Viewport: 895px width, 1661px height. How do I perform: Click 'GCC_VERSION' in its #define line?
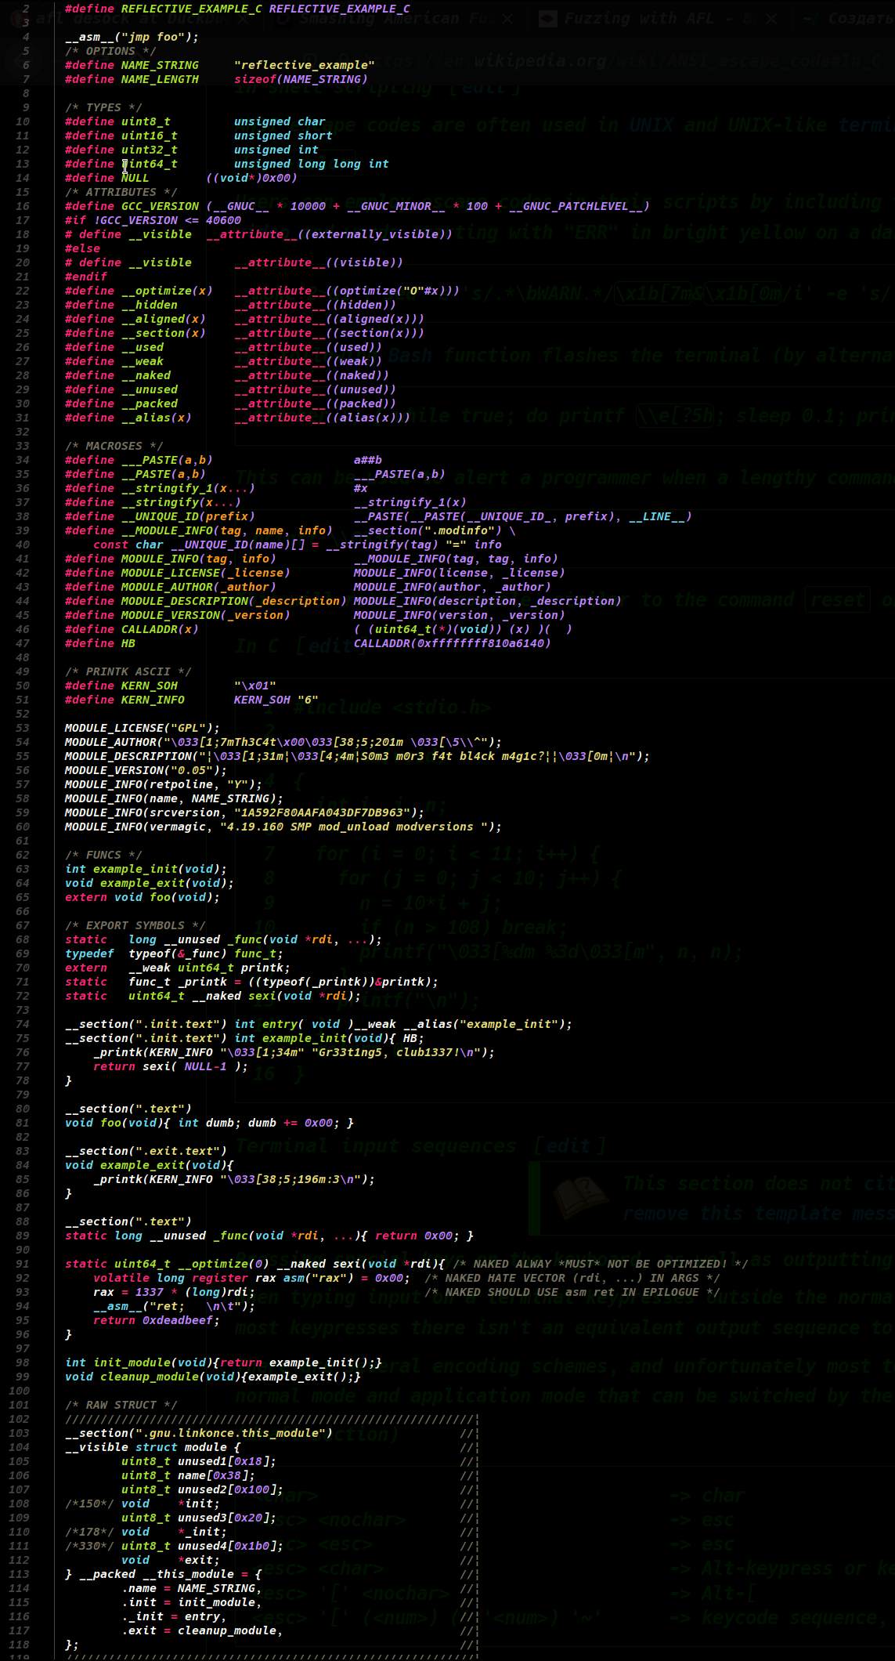pos(160,206)
